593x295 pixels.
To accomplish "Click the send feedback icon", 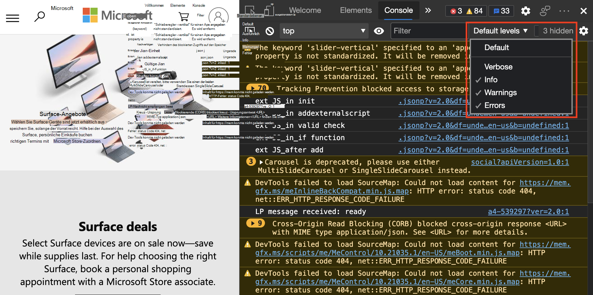I will 545,11.
